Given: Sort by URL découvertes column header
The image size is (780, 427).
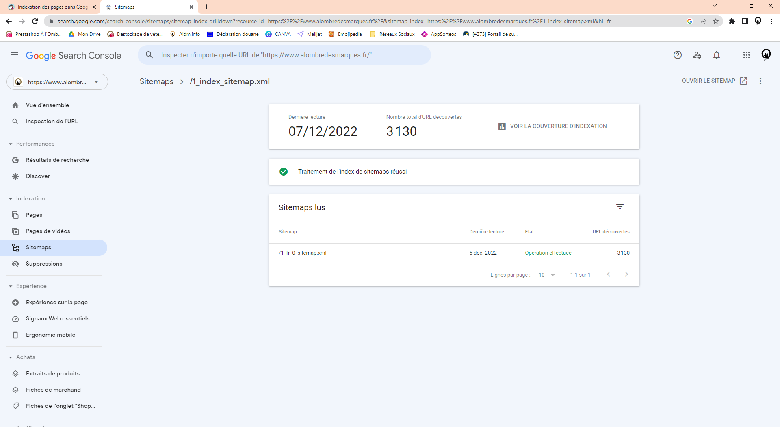Looking at the screenshot, I should 611,232.
